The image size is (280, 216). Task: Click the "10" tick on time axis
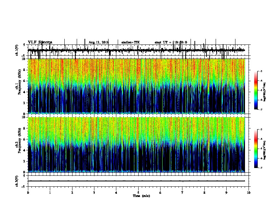249,193
